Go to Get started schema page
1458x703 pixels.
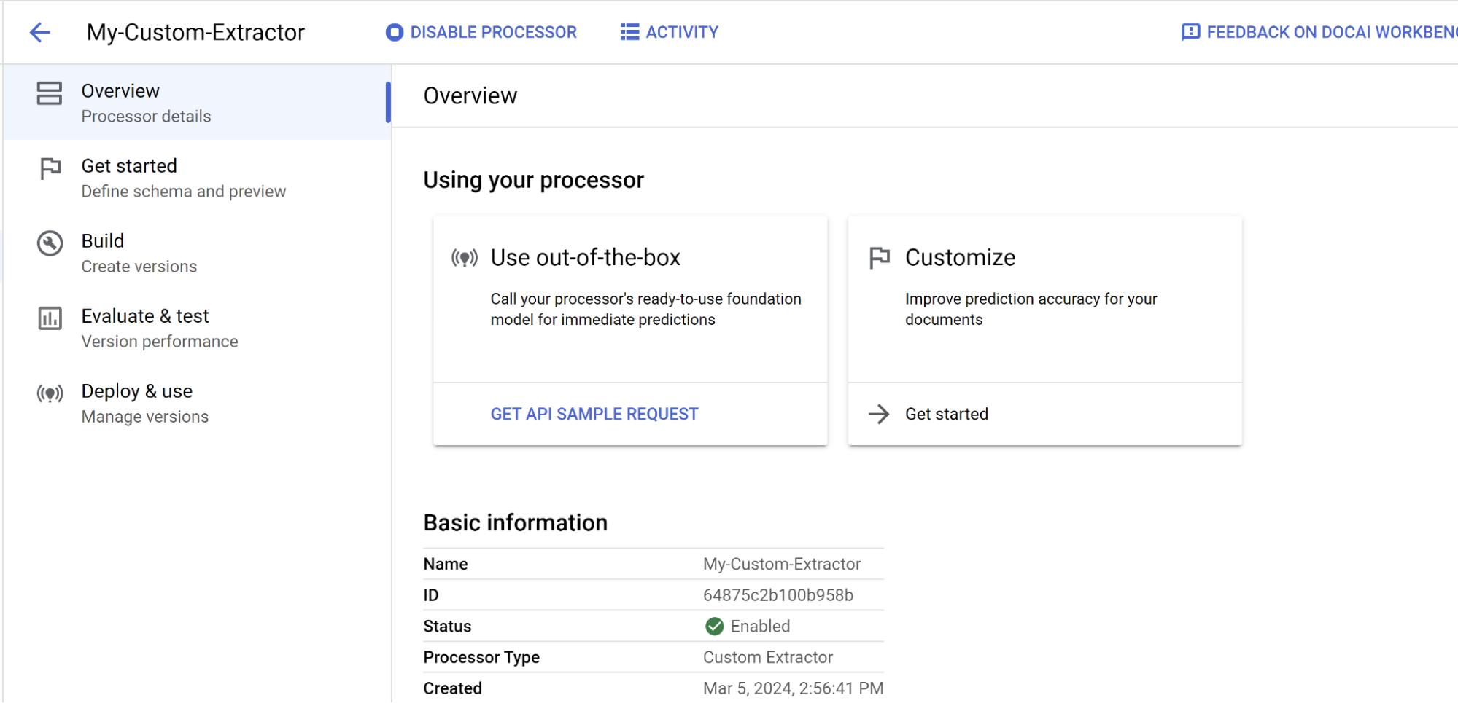tap(183, 178)
